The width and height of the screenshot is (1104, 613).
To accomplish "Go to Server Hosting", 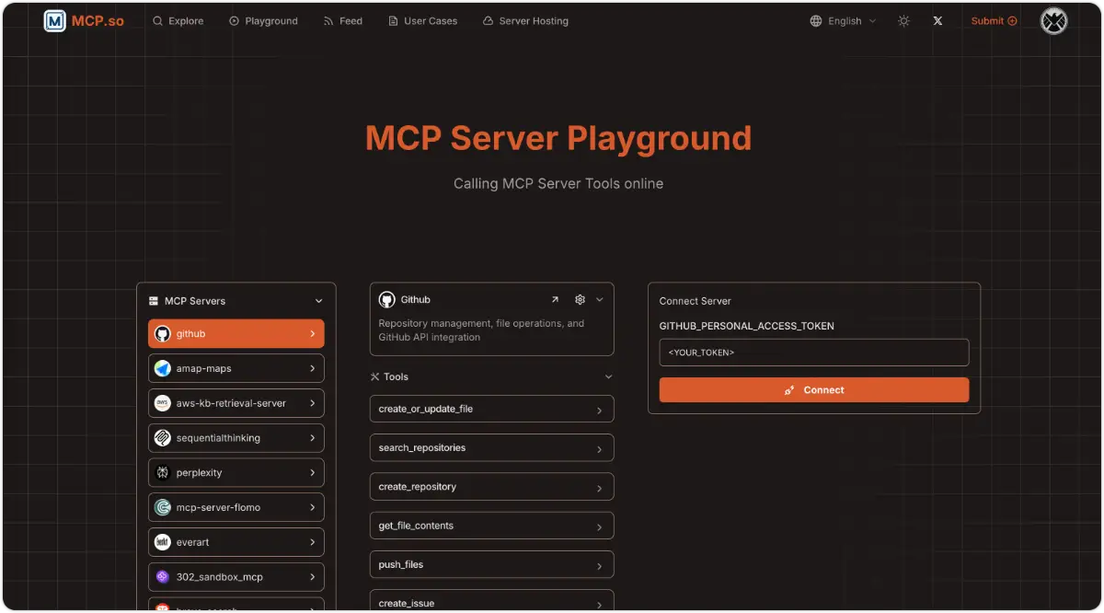I will point(525,20).
